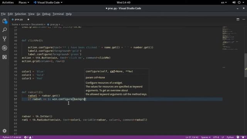Image resolution: width=247 pixels, height=139 pixels.
Task: Click errors and warnings count in status bar
Action: pos(29,137)
